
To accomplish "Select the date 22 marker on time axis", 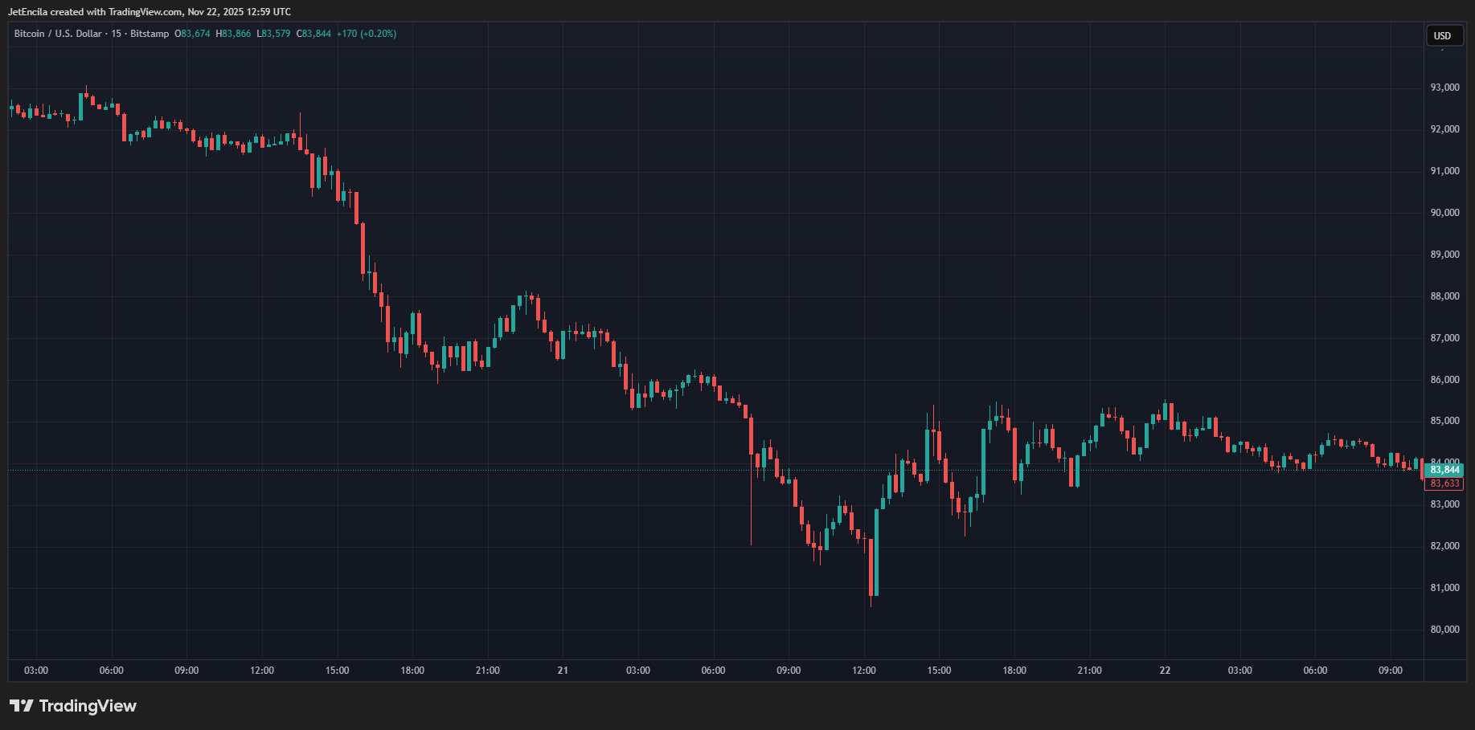I will (x=1165, y=671).
